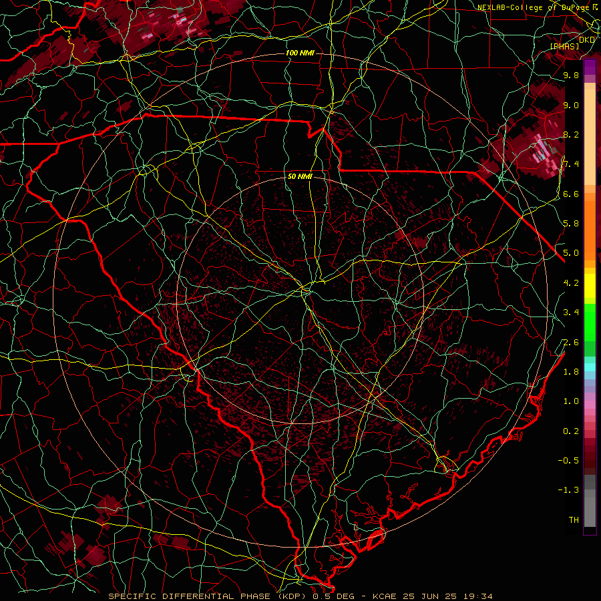The width and height of the screenshot is (601, 601).
Task: Click the 5.8 value on the color scale
Action: click(x=571, y=224)
